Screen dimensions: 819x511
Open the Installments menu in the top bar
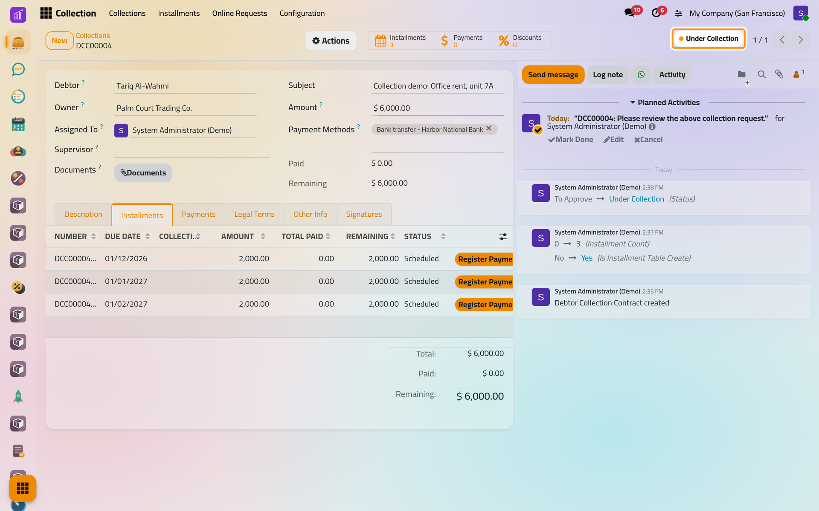tap(179, 13)
